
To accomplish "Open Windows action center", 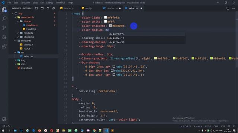I will [x=234, y=130].
